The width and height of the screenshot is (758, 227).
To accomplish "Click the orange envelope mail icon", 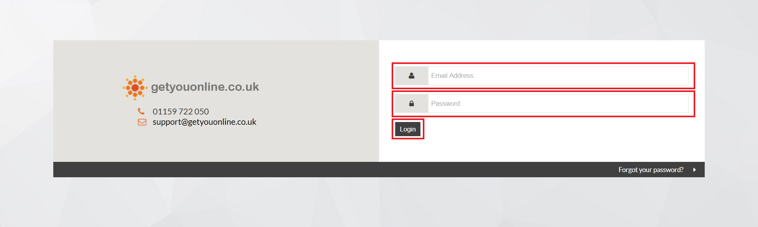I will (142, 122).
